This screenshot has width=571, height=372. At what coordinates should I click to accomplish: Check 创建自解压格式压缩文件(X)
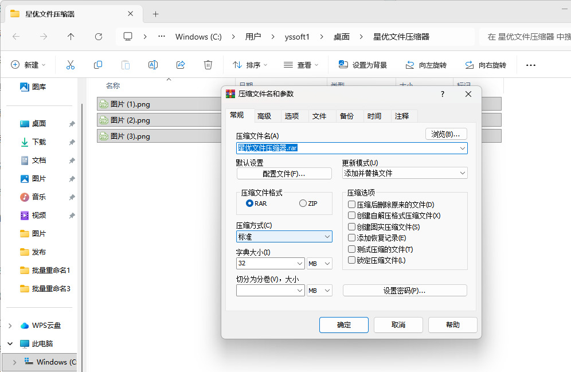pos(352,216)
